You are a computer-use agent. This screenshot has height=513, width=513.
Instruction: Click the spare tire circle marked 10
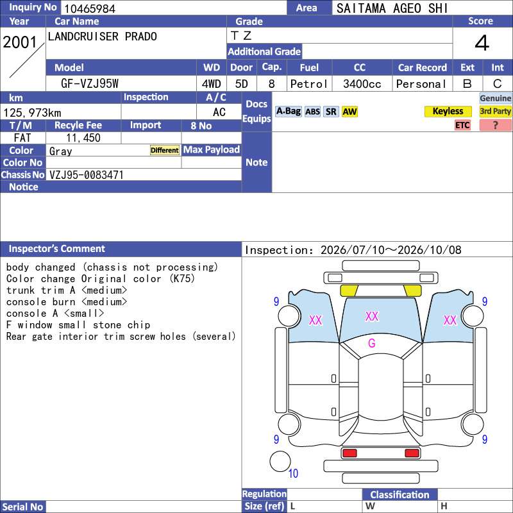coord(280,461)
